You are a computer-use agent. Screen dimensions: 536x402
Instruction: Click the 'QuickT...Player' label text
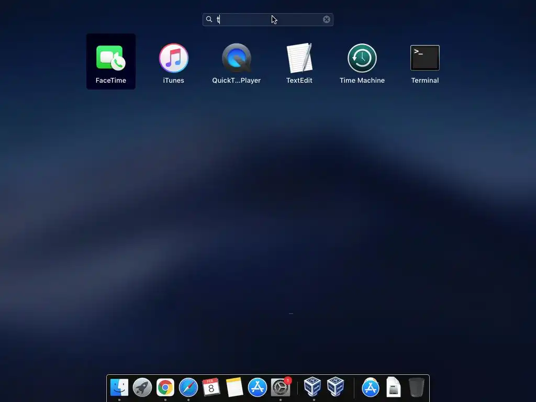point(237,80)
